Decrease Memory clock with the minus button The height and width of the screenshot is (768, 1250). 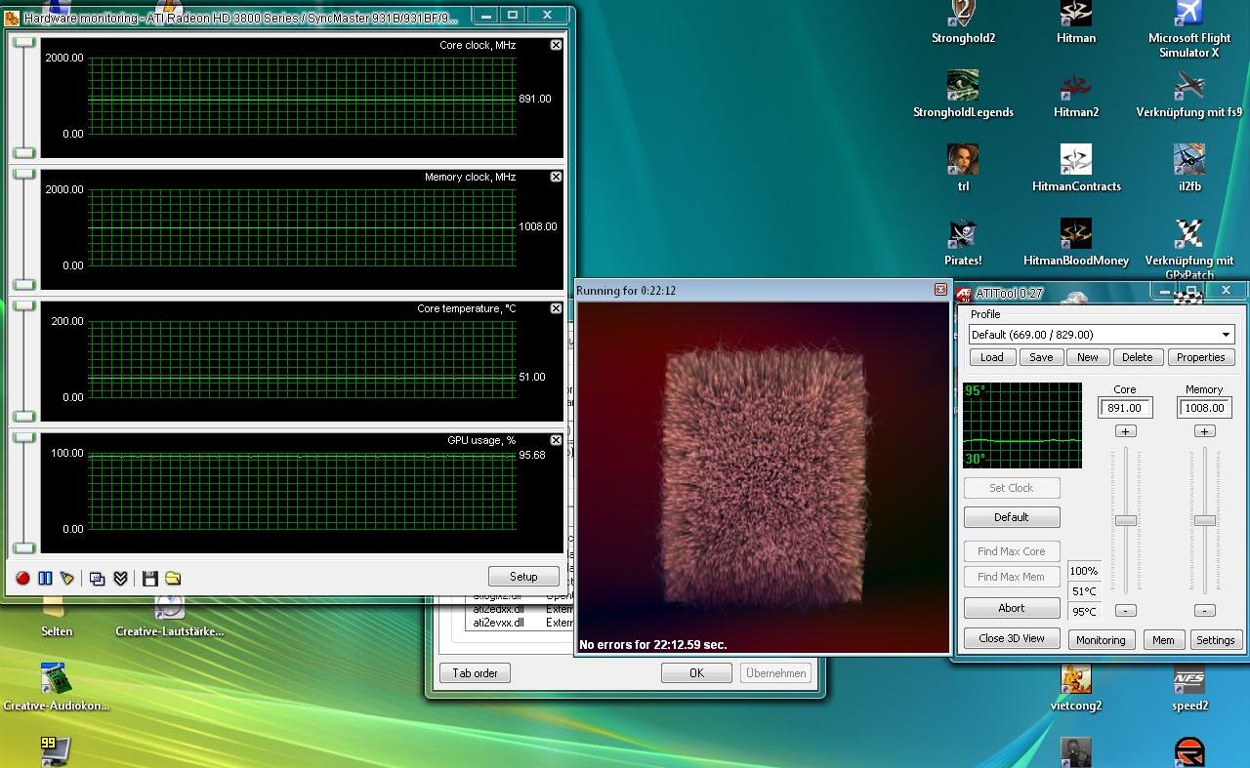1204,610
